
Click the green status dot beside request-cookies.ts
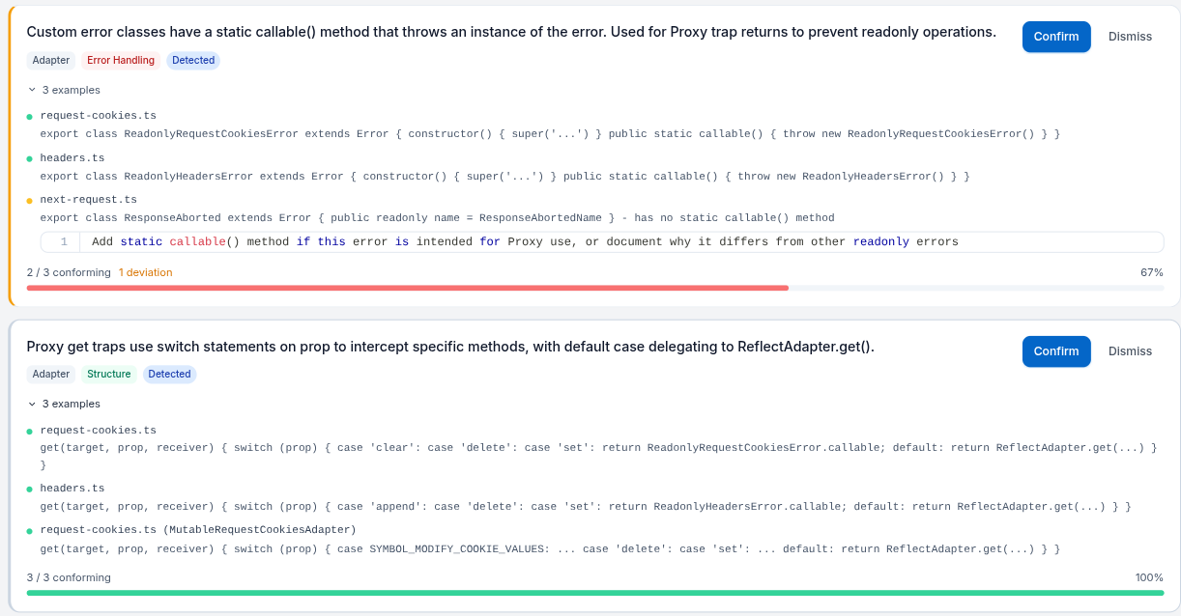pos(30,115)
